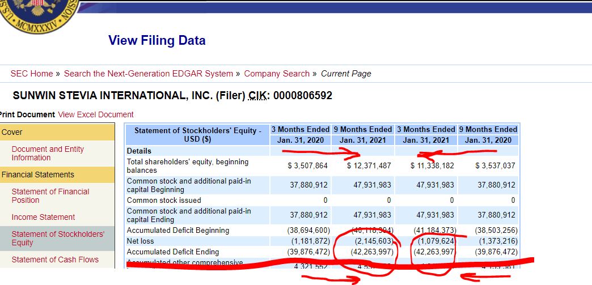Open View Excel Document link
592x285 pixels.
pyautogui.click(x=96, y=114)
